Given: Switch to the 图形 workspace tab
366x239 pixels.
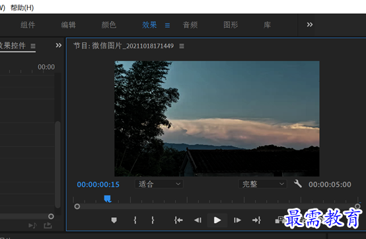Looking at the screenshot, I should pos(231,24).
